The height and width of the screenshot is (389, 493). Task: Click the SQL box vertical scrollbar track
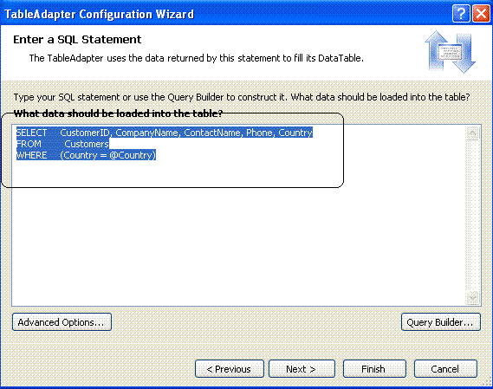(x=472, y=216)
